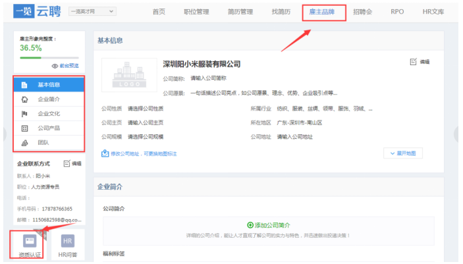Image resolution: width=463 pixels, height=264 pixels.
Task: Open the HR问答 icon tile
Action: point(67,245)
